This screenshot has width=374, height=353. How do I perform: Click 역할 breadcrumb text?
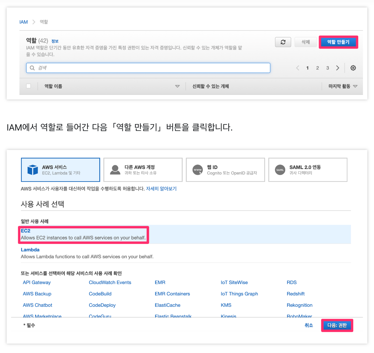(x=44, y=22)
